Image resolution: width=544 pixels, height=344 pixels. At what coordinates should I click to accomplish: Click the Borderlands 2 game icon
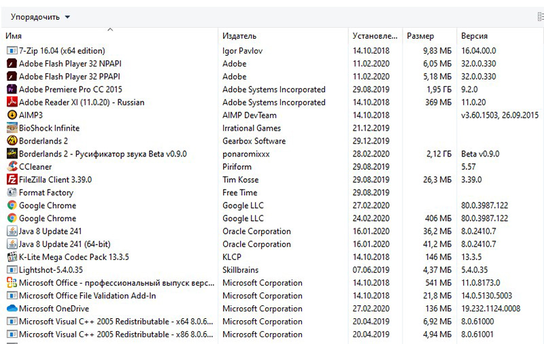[12, 141]
